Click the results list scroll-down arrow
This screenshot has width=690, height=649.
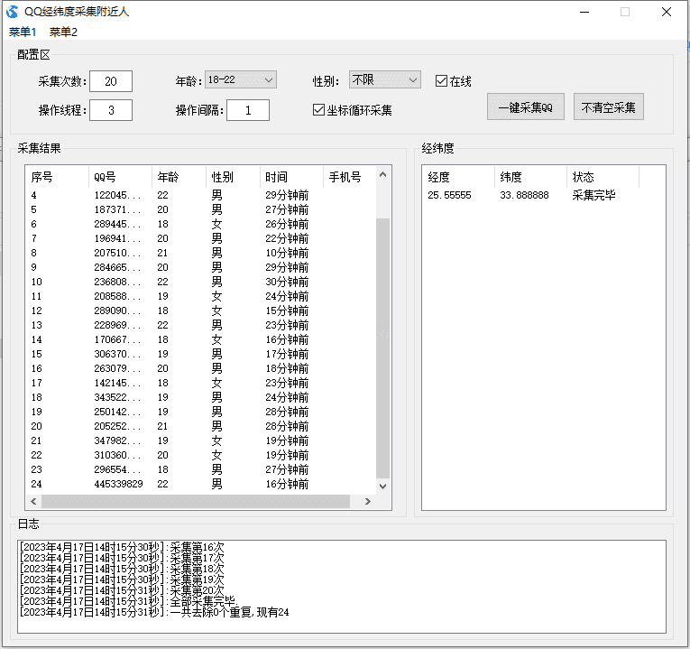382,486
